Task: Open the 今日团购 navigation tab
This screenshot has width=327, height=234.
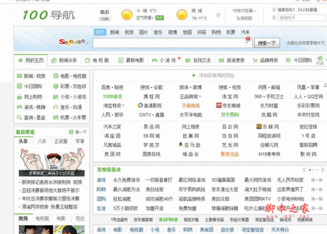Action: click(299, 60)
